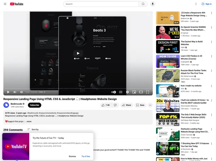216x161 pixels.
Task: Expand the Intro chapter chevron
Action: pyautogui.click(x=45, y=92)
